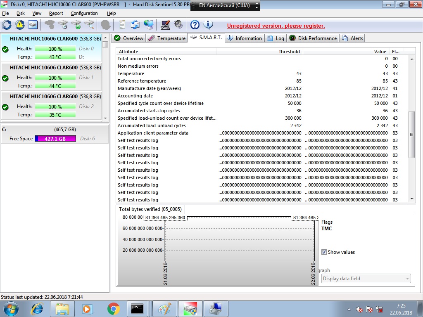Image resolution: width=423 pixels, height=317 pixels.
Task: Open Windows Media Player from the taskbar
Action: click(x=88, y=309)
